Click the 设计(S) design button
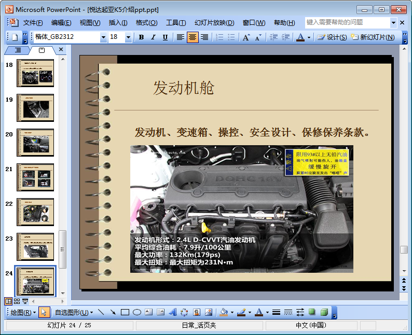 [332, 37]
